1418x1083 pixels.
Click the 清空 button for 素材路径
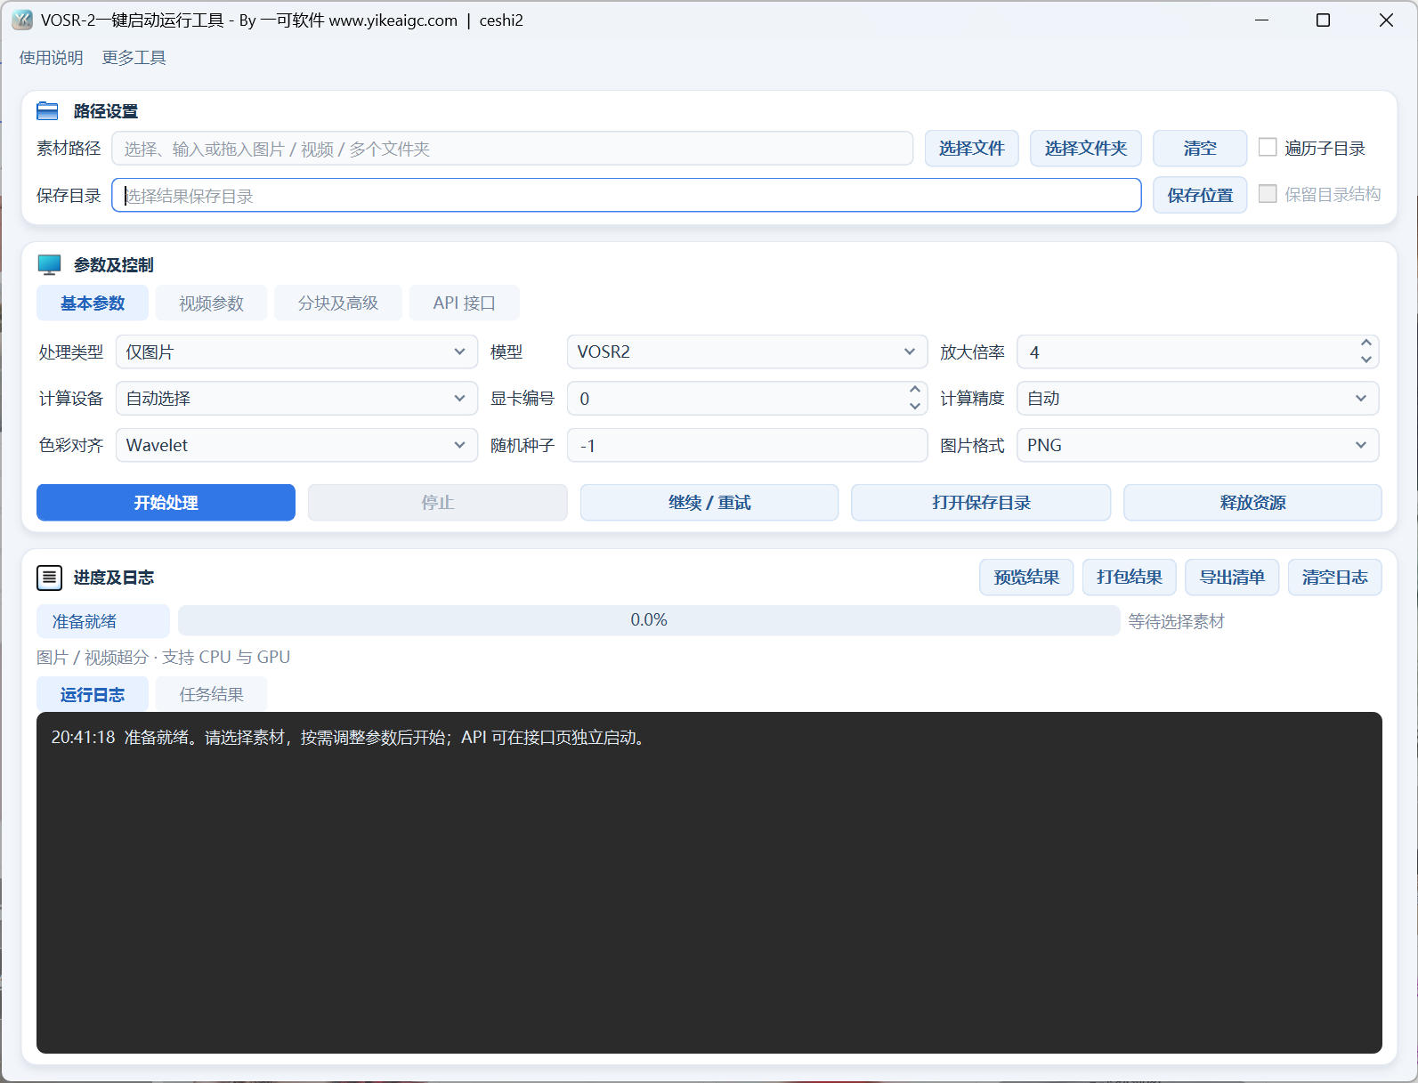click(x=1200, y=149)
